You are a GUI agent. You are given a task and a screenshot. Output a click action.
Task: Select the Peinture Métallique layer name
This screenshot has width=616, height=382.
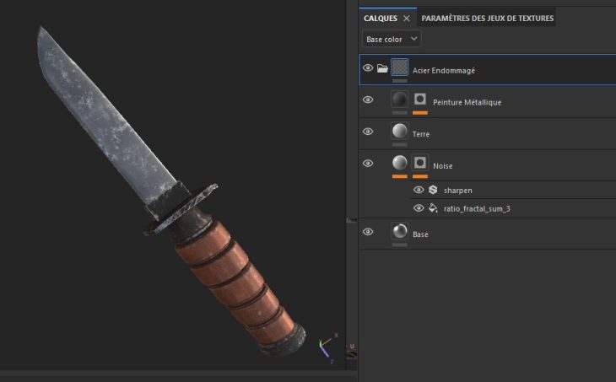tap(467, 102)
